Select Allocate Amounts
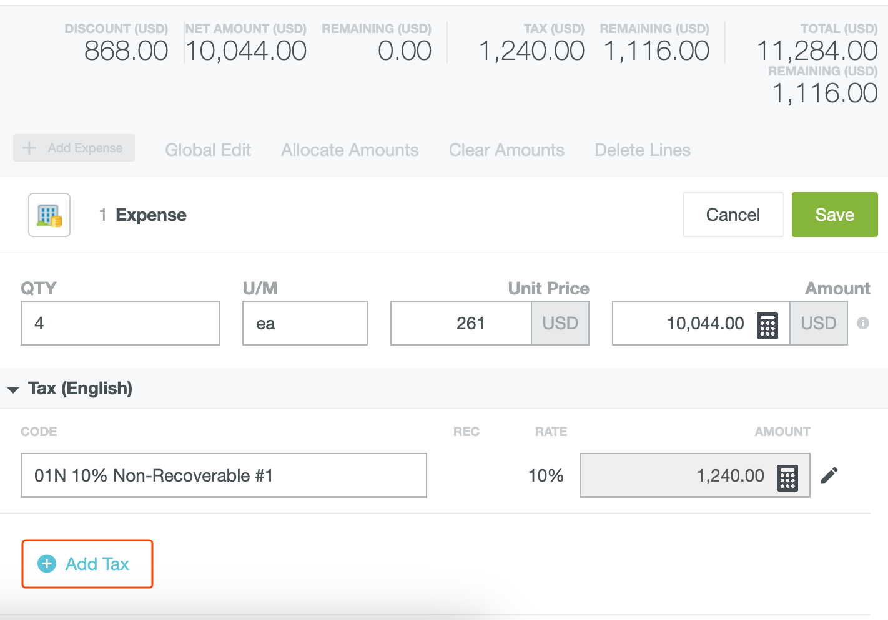The image size is (888, 620). coord(350,150)
